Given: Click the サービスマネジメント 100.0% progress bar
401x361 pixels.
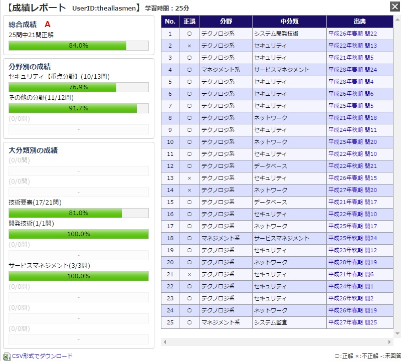Looking at the screenshot, I should coord(79,276).
